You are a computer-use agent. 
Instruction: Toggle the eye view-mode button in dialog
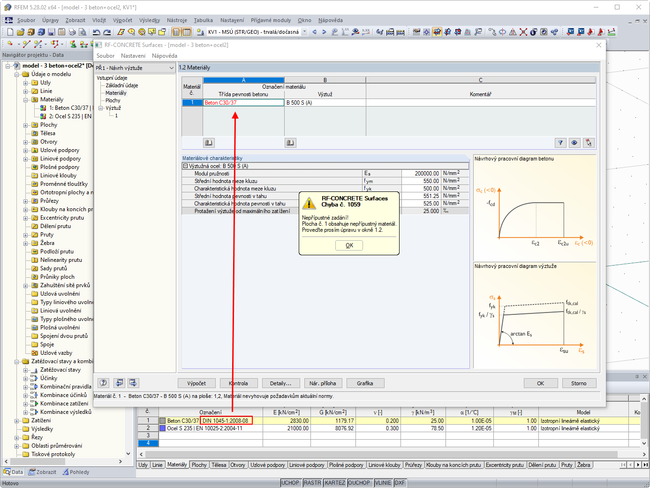(x=574, y=143)
